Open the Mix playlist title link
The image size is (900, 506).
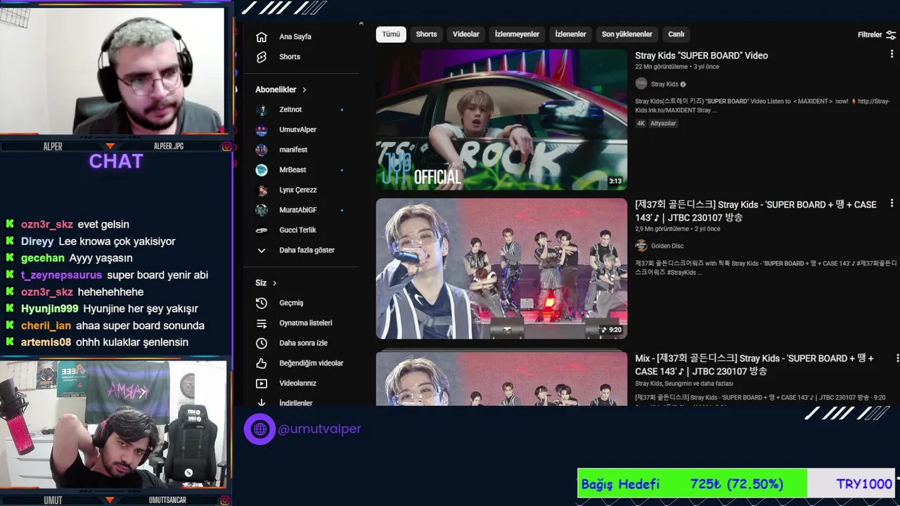pos(754,365)
